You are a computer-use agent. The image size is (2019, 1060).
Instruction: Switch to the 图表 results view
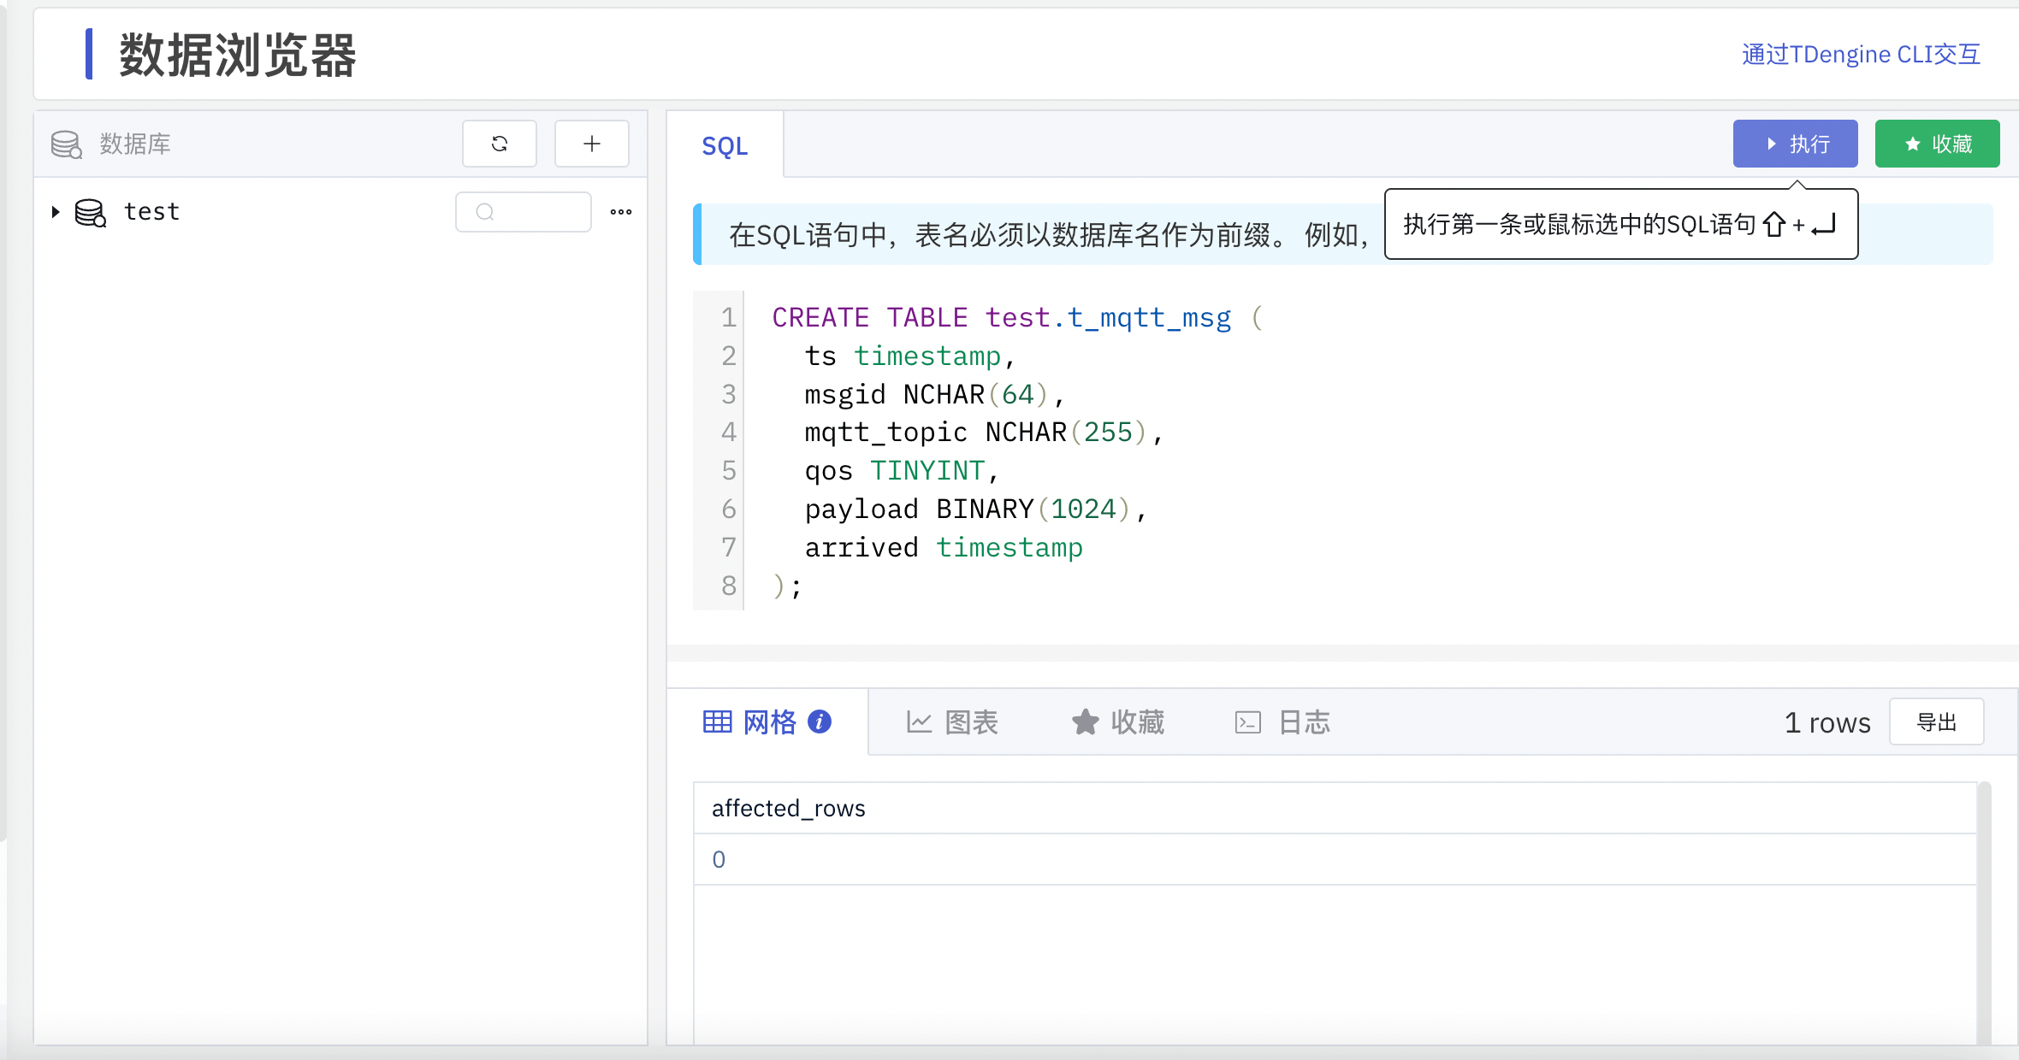pos(954,722)
